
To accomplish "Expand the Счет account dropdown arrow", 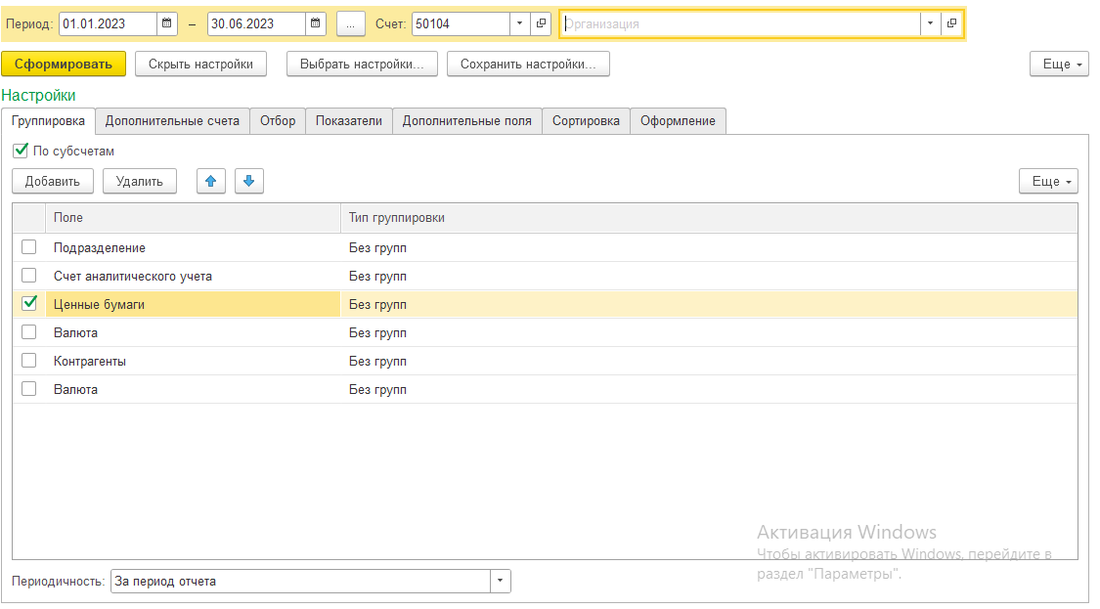I will pos(520,23).
